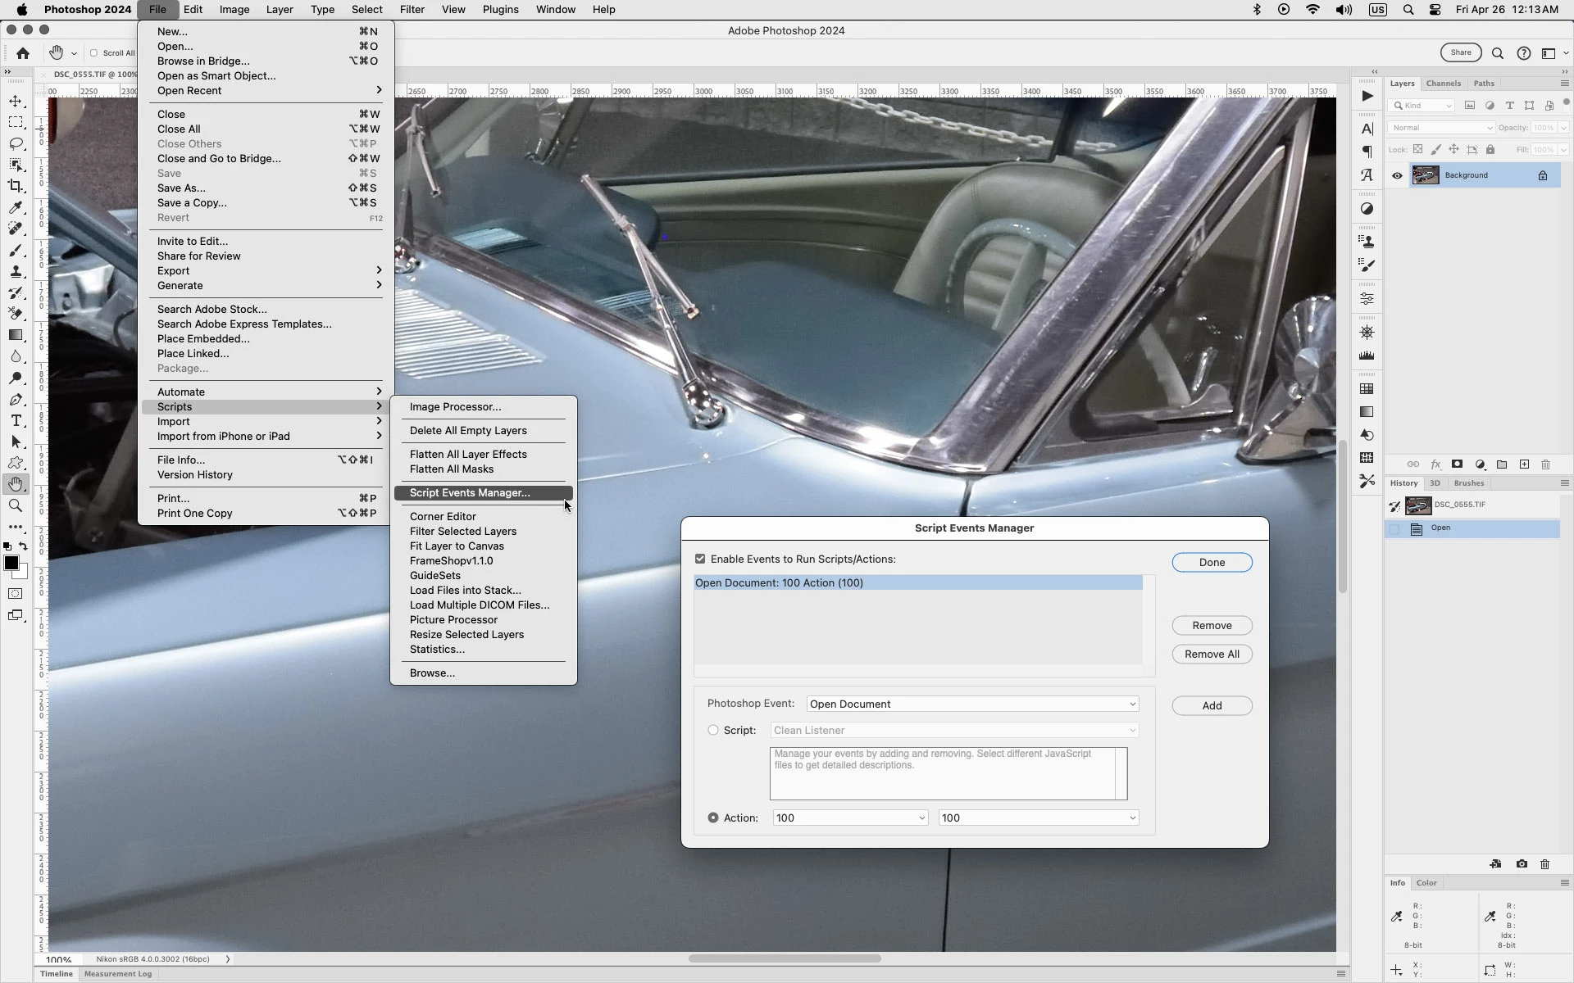Select the Script radio button
This screenshot has width=1574, height=983.
(713, 730)
